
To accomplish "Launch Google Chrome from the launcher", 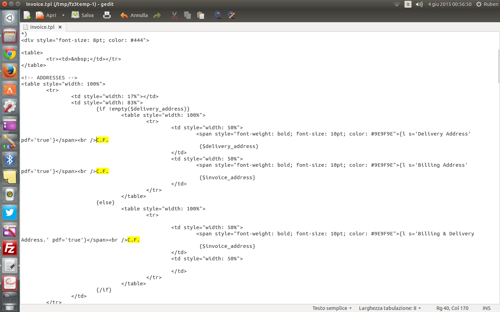I will tap(10, 54).
